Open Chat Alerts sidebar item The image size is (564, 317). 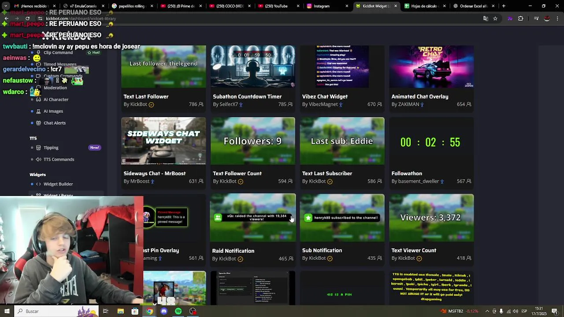[55, 123]
